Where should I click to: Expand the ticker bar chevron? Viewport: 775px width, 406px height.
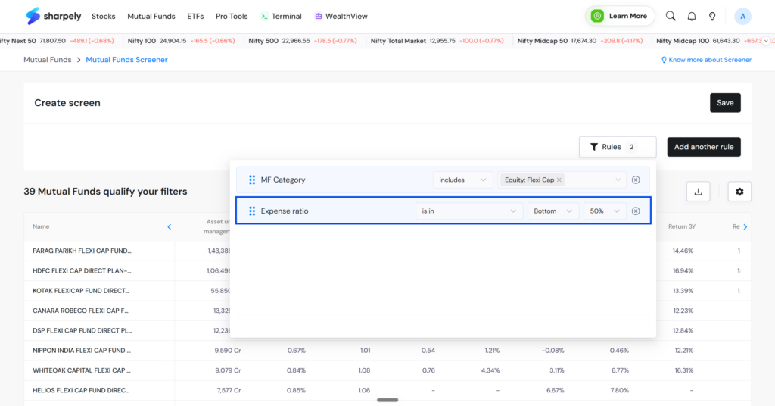pos(766,41)
